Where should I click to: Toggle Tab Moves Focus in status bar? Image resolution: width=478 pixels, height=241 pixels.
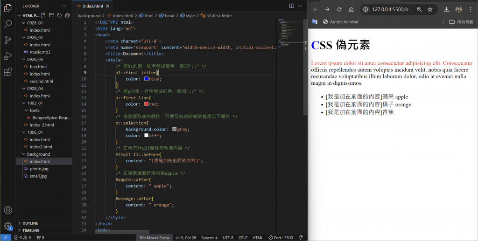click(x=154, y=238)
